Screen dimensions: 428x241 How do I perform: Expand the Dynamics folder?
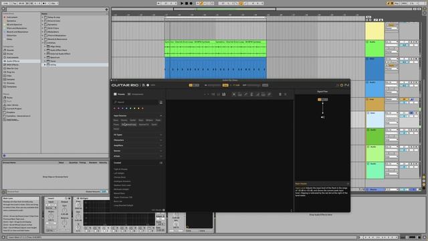(43, 25)
